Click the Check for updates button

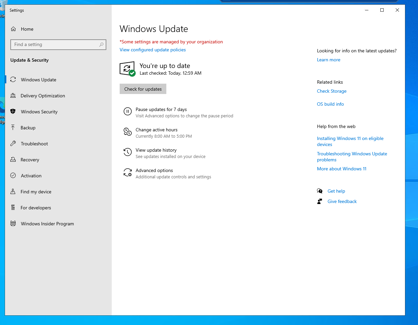click(x=143, y=89)
